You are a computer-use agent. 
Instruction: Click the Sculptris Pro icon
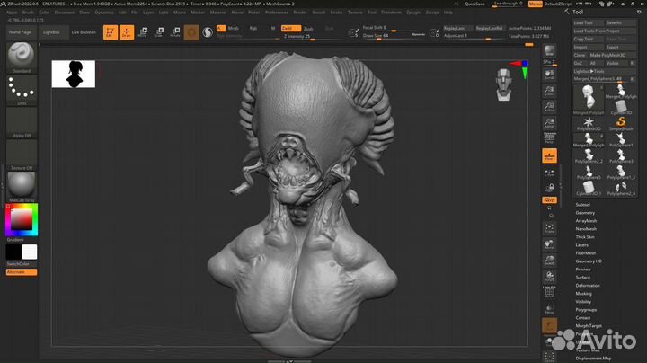[x=208, y=32]
